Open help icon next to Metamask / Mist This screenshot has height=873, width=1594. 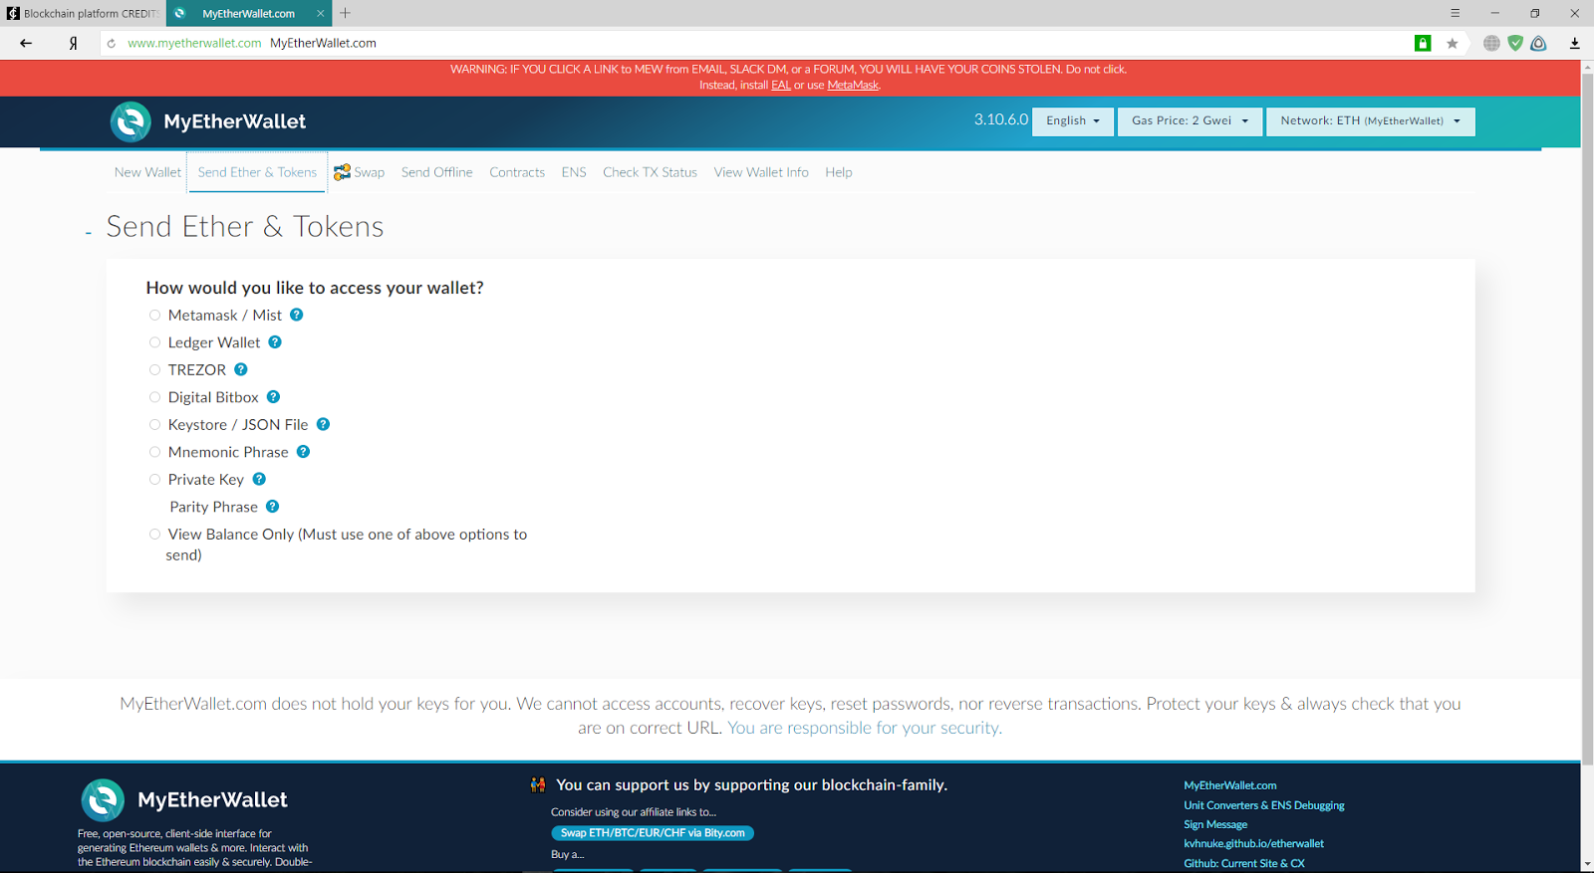297,315
